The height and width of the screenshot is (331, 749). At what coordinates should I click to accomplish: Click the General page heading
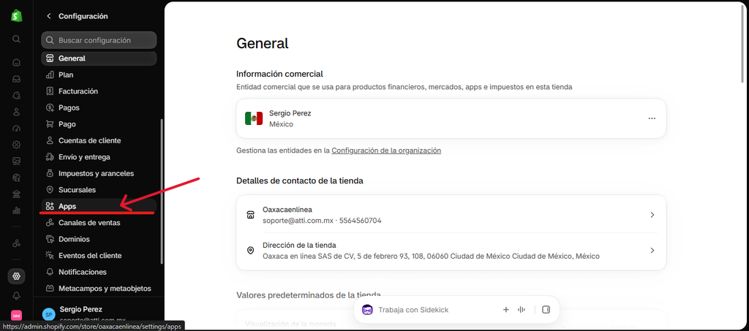point(263,43)
